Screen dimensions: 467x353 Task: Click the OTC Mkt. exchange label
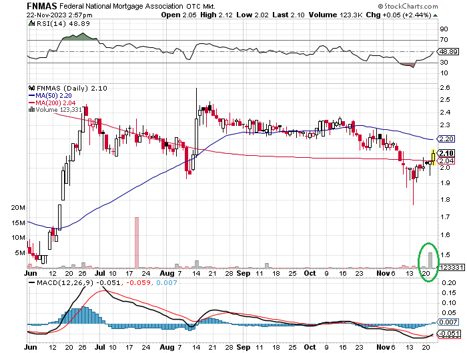(x=201, y=6)
